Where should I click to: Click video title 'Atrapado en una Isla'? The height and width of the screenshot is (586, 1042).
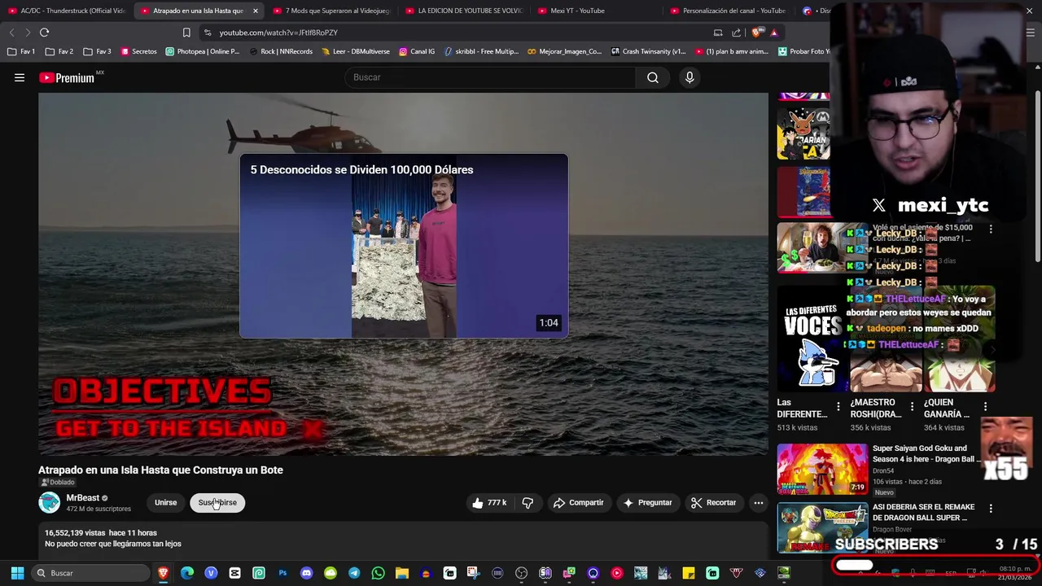point(160,470)
